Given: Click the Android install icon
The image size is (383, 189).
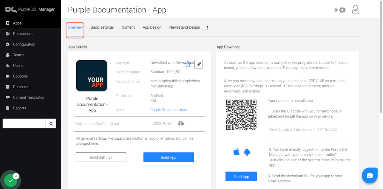Looking at the screenshot, I should [x=247, y=152].
